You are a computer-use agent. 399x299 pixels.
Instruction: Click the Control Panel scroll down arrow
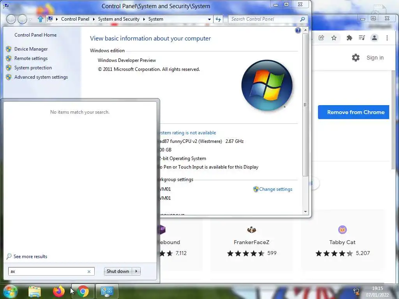[x=305, y=211]
